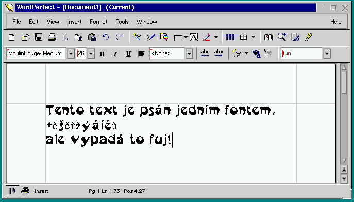Screen dimensions: 354x202
Task: Click the Zoom magnifier icon
Action: (x=282, y=37)
